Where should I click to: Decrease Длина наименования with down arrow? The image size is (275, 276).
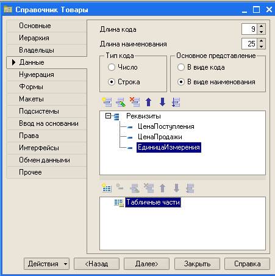262,46
